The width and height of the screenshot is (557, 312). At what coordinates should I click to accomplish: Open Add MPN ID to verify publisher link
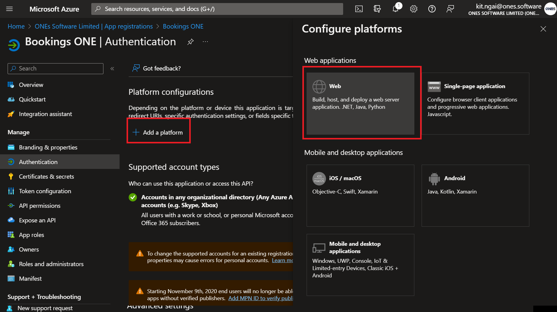260,298
